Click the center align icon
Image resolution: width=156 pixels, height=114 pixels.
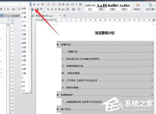point(52,9)
